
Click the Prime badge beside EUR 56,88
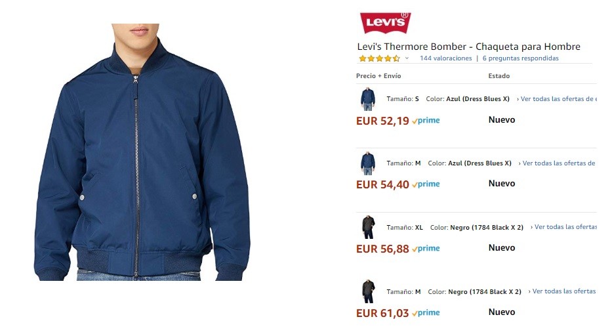[426, 249]
